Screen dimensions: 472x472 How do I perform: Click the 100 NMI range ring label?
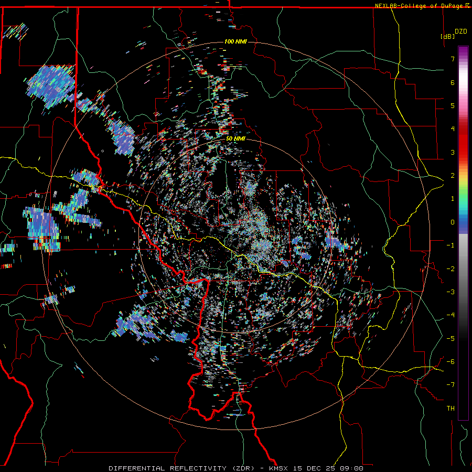tap(235, 41)
